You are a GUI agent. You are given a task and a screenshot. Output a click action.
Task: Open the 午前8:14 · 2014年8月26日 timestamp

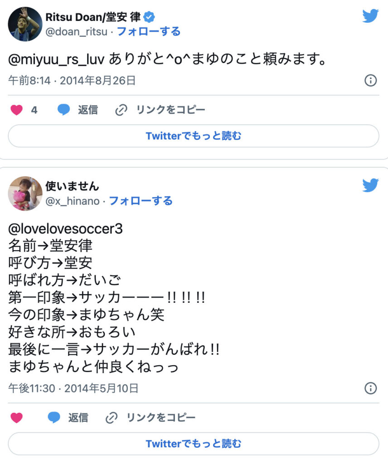72,81
